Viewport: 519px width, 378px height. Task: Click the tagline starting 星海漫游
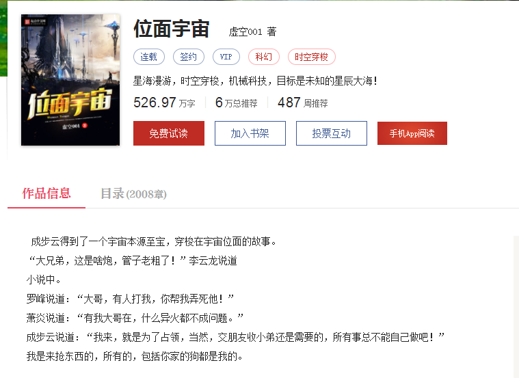[255, 81]
